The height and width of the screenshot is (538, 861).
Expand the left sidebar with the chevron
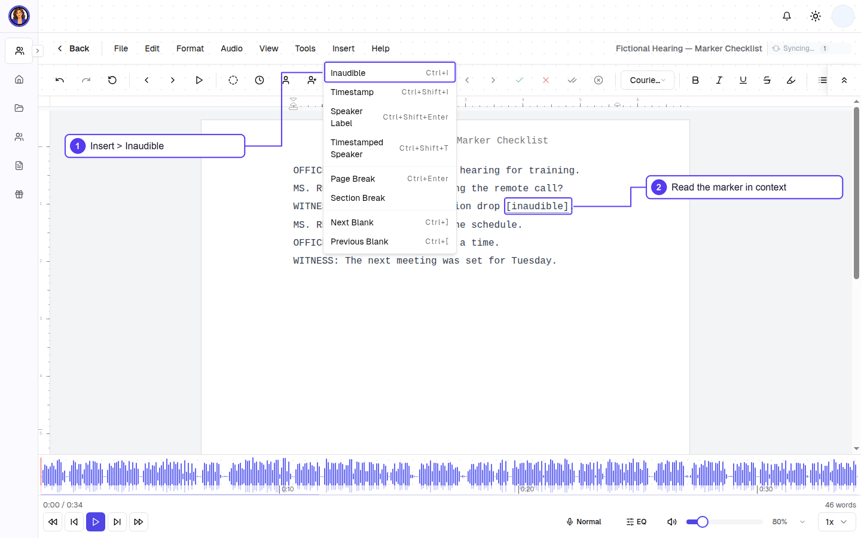(x=38, y=51)
